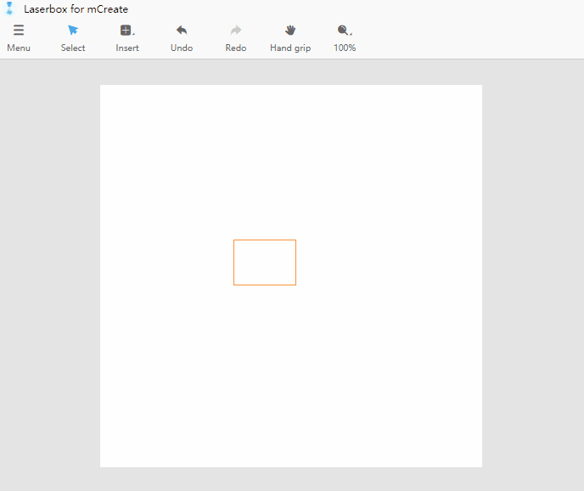Image resolution: width=584 pixels, height=491 pixels.
Task: Activate the Select arrow tool
Action: pos(73,31)
